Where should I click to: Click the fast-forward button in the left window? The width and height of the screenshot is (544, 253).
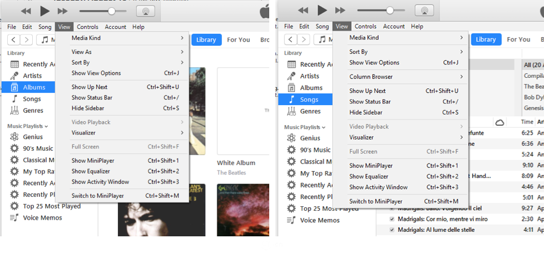click(62, 11)
